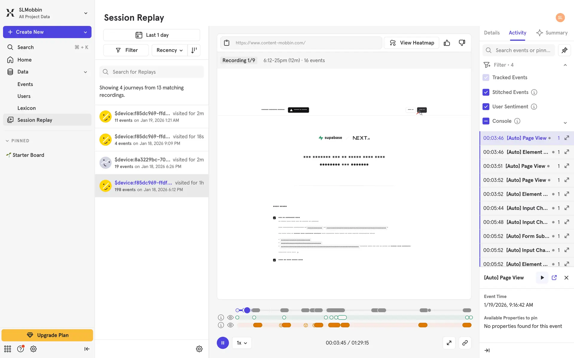Image resolution: width=574 pixels, height=358 pixels.
Task: Copy the session replay link
Action: tap(465, 343)
